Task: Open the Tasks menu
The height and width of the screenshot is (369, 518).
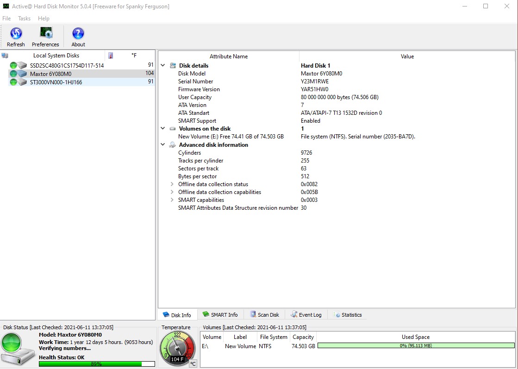Action: point(24,19)
